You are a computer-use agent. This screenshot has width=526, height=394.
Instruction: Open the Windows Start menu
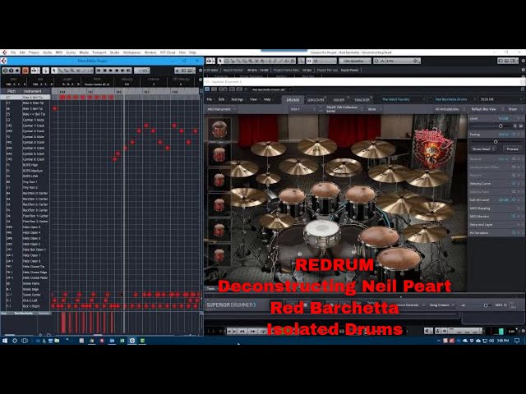coord(5,341)
